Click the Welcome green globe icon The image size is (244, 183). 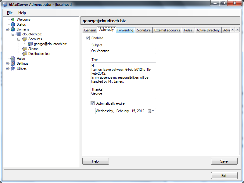[x=13, y=20]
